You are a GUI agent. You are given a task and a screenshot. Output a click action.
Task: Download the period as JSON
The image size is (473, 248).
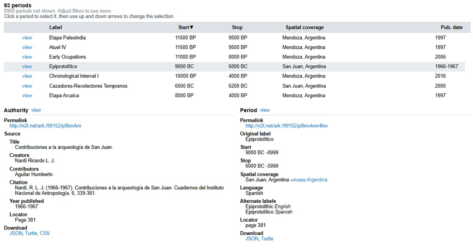[x=251, y=239]
